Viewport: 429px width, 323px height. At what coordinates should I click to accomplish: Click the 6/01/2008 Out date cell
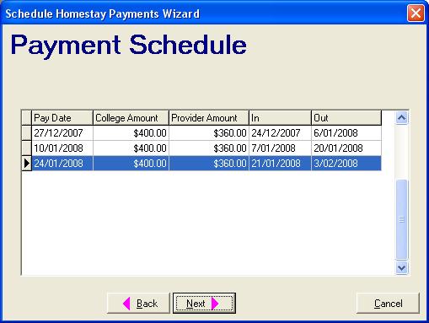click(x=346, y=132)
